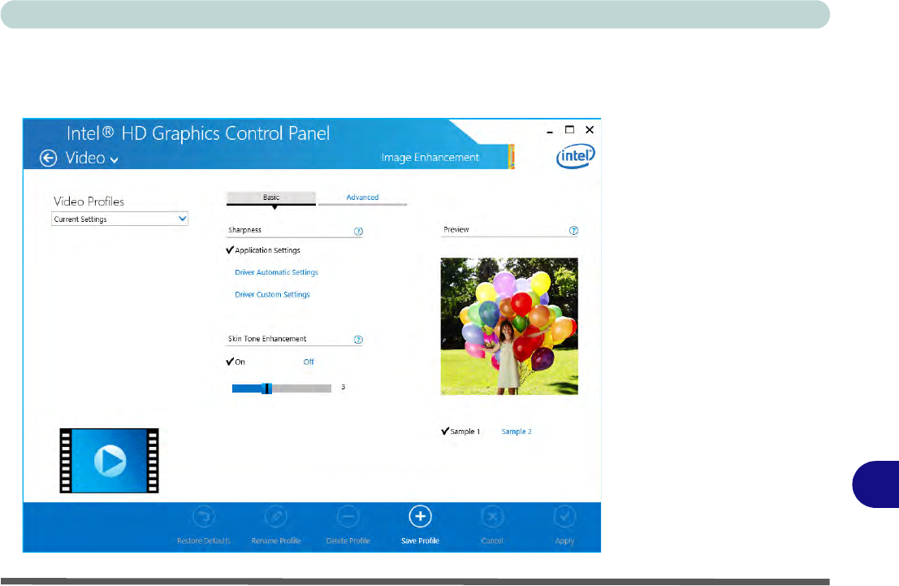Choose Sample 1 preview
The width and height of the screenshot is (899, 586).
click(460, 431)
